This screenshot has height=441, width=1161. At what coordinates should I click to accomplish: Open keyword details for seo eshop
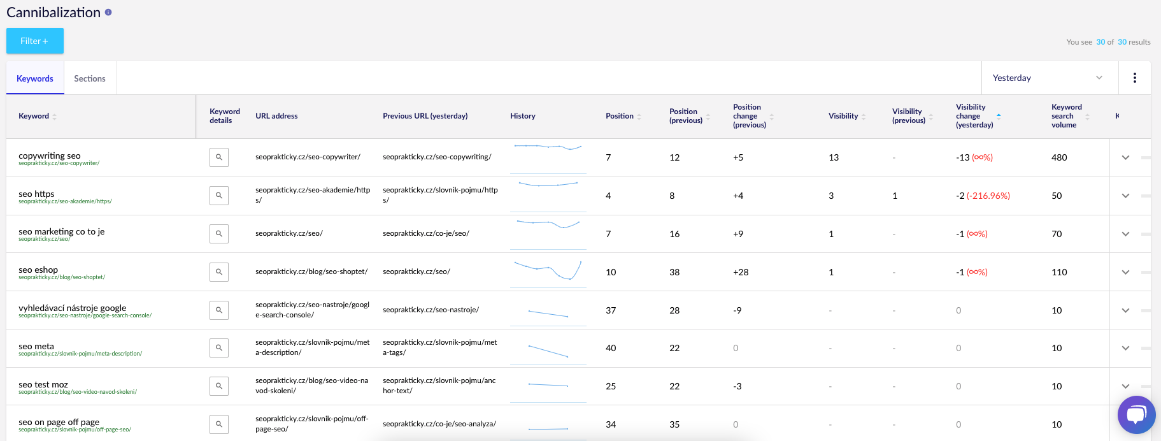(219, 272)
